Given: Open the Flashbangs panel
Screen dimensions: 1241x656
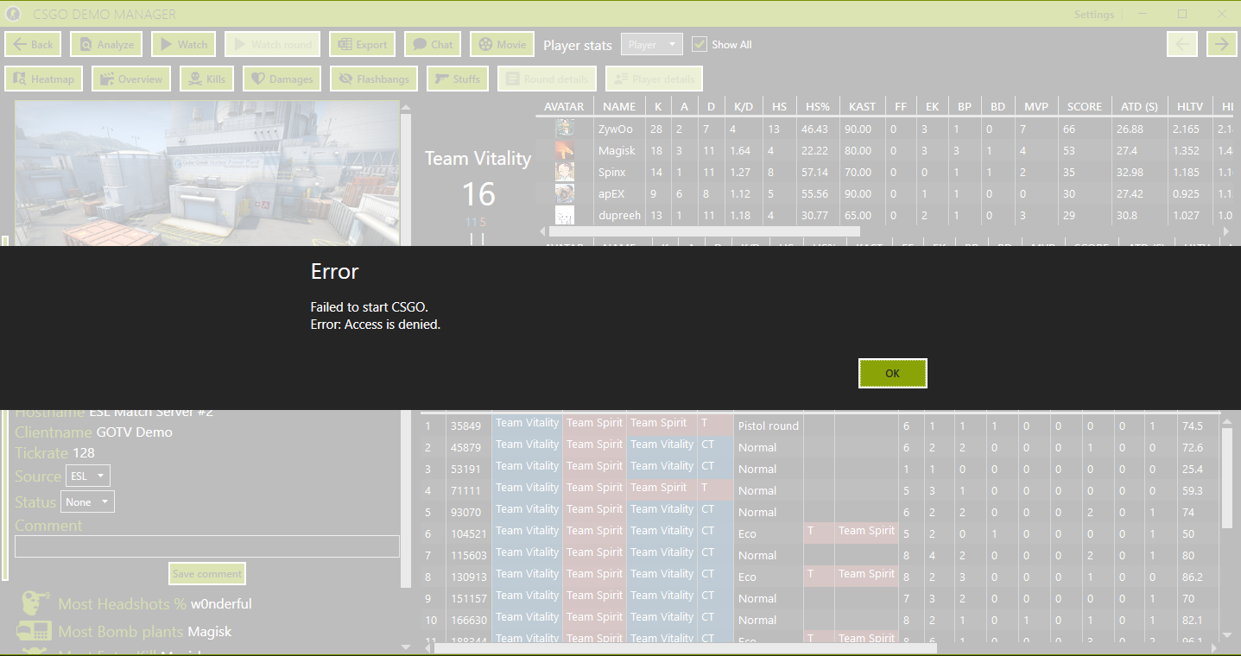Looking at the screenshot, I should click(373, 78).
